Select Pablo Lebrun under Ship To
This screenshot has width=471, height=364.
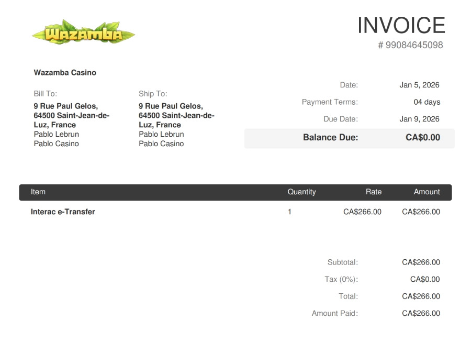161,134
